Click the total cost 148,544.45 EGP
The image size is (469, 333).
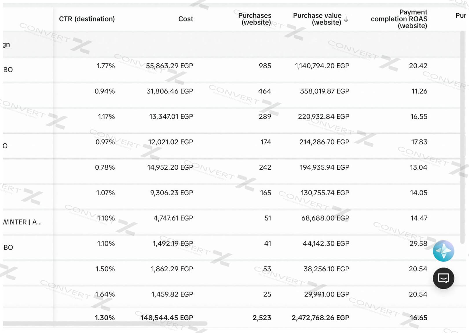[167, 318]
